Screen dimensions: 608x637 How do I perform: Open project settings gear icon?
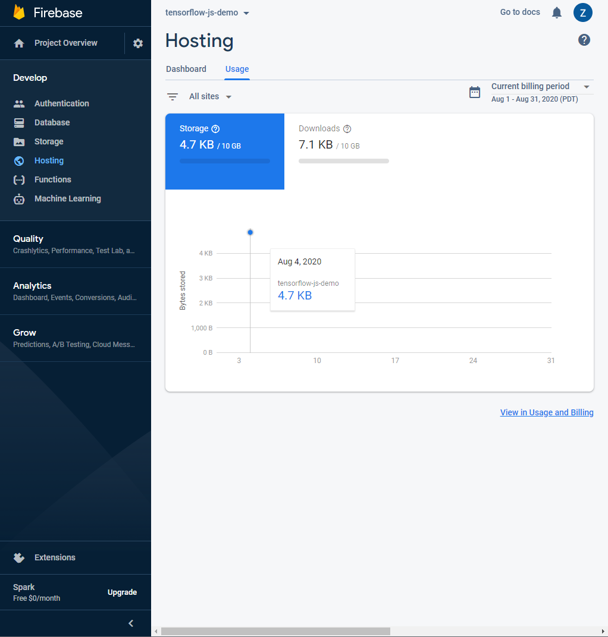point(138,43)
